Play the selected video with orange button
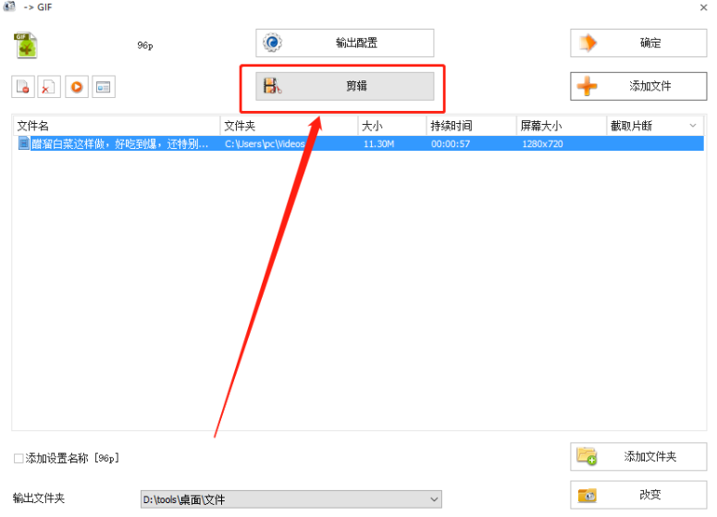Screen dimensions: 717x517 (77, 87)
